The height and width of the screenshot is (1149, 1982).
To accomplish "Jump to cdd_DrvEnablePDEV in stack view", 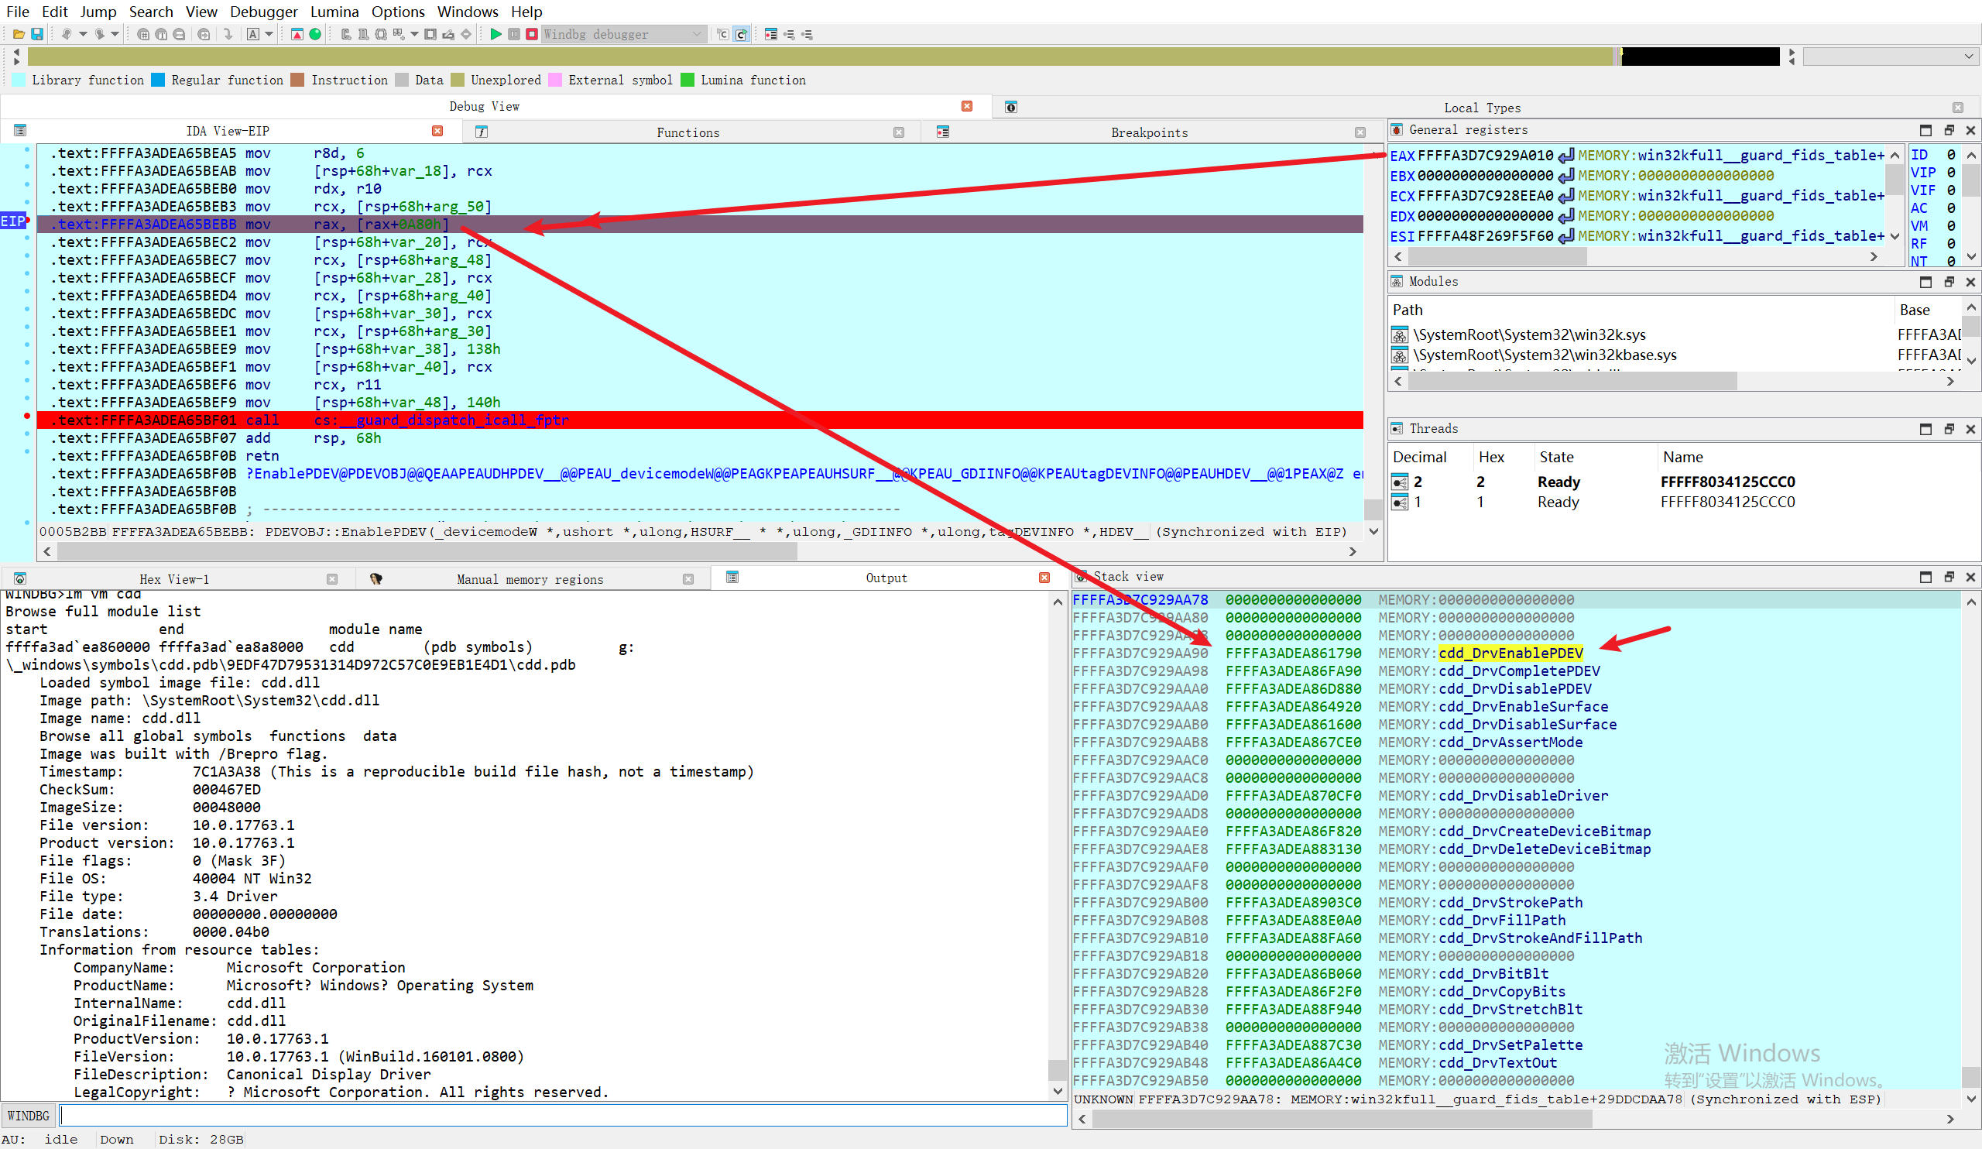I will [1510, 653].
